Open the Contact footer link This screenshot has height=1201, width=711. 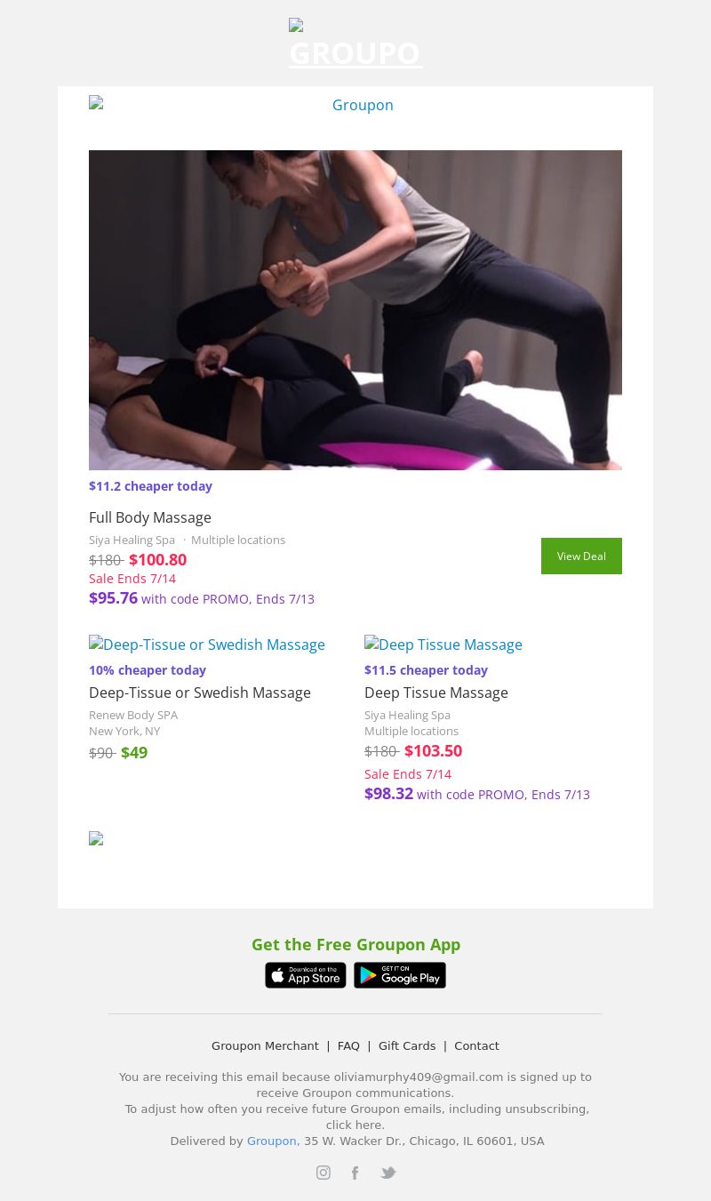click(x=476, y=1045)
